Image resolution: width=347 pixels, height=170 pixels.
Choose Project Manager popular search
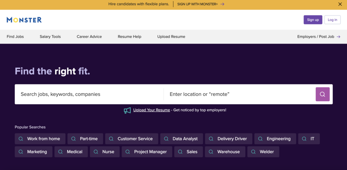click(147, 152)
